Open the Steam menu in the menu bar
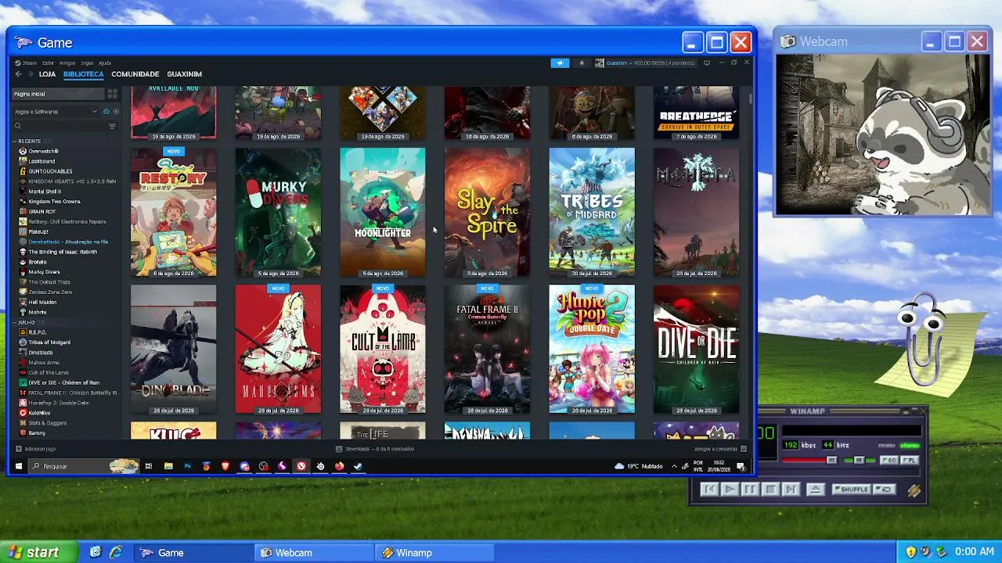Viewport: 1002px width, 563px height. [27, 63]
